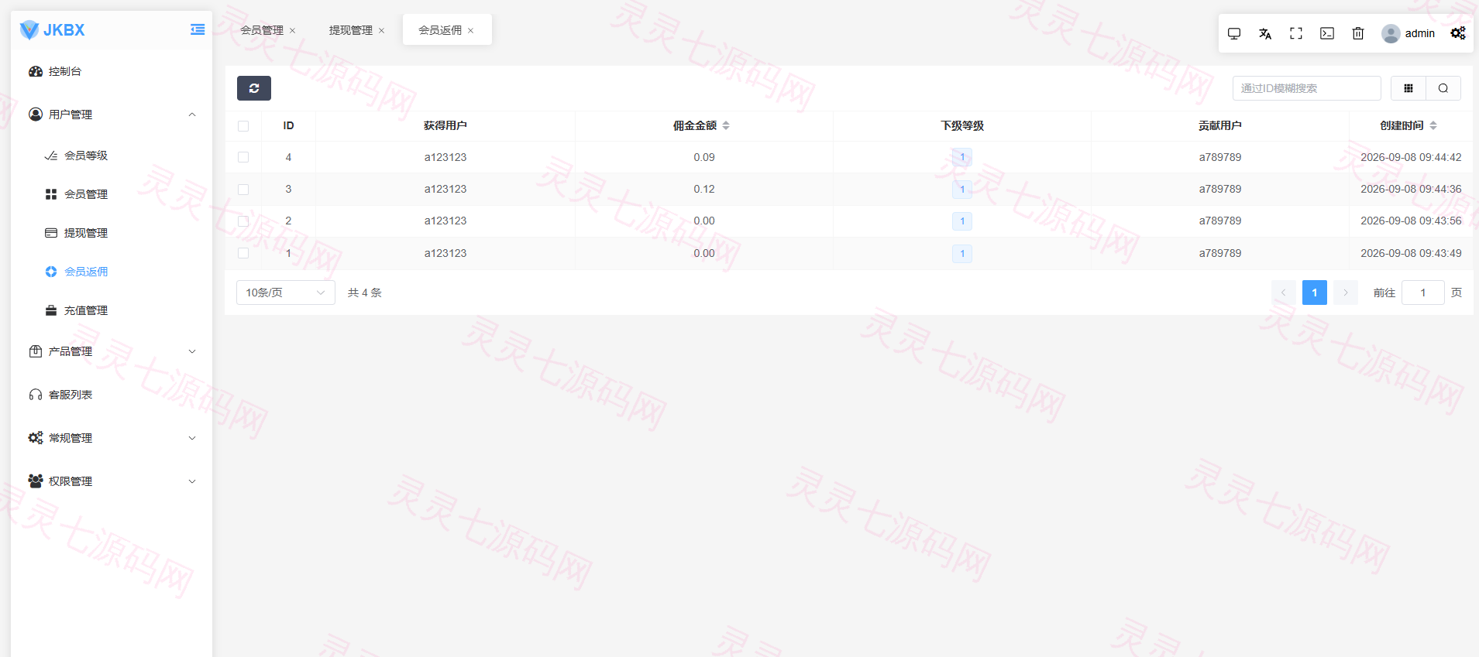Expand the 权限管理 menu group
Viewport: 1479px width, 657px height.
tap(112, 481)
